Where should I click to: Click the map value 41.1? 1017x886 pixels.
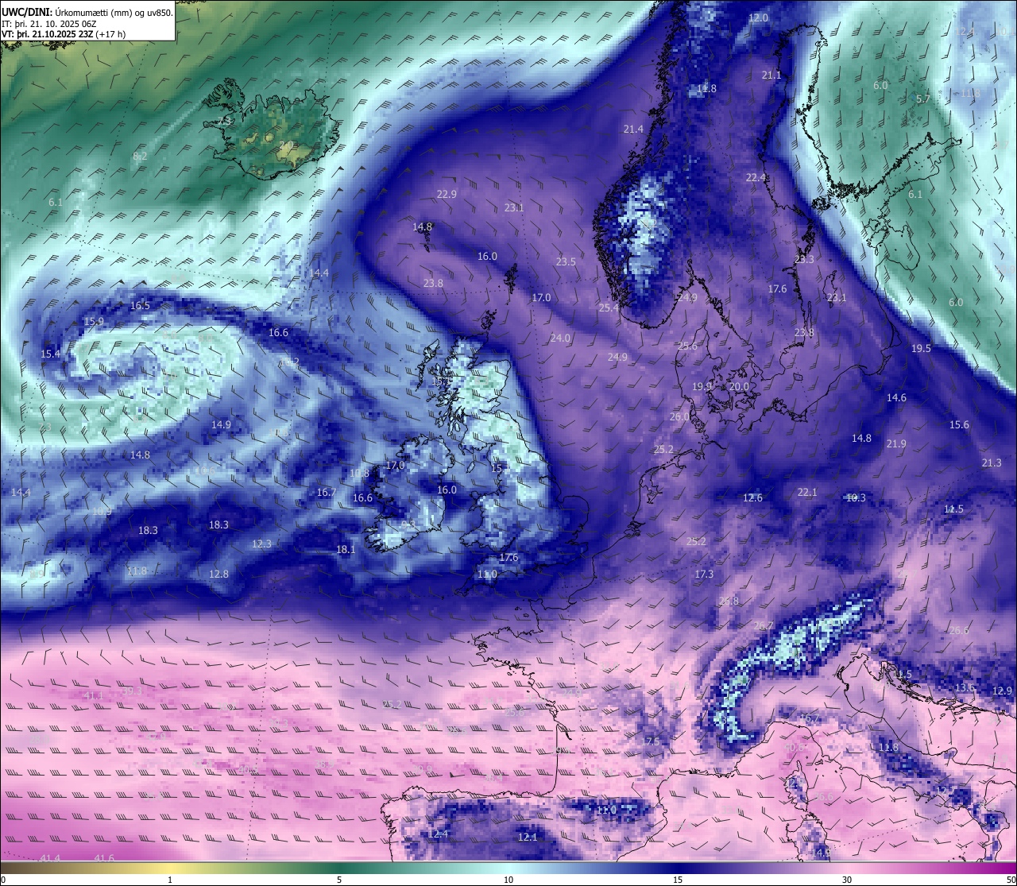tap(93, 696)
